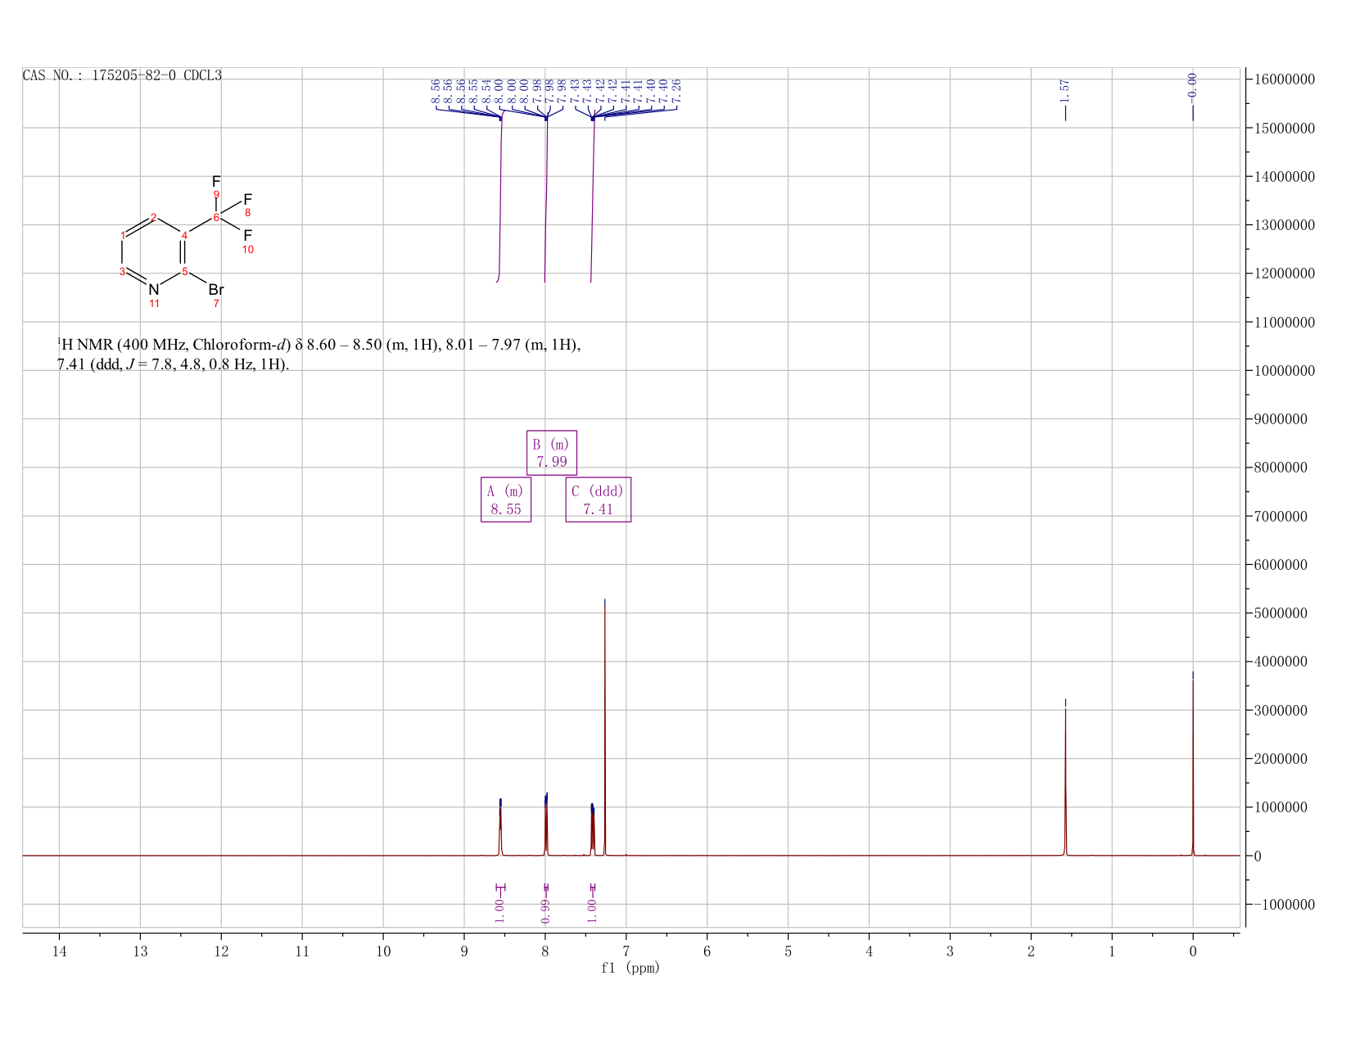
Task: Click the f1 (ppm) axis title
Action: [x=630, y=968]
